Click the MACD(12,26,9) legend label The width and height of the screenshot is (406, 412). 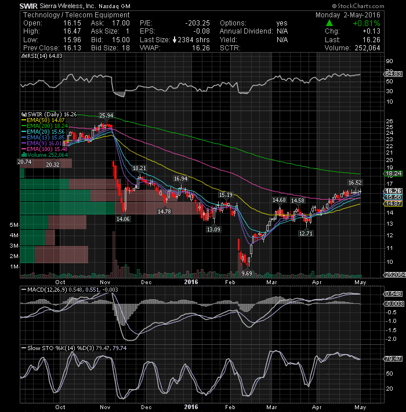click(x=48, y=289)
